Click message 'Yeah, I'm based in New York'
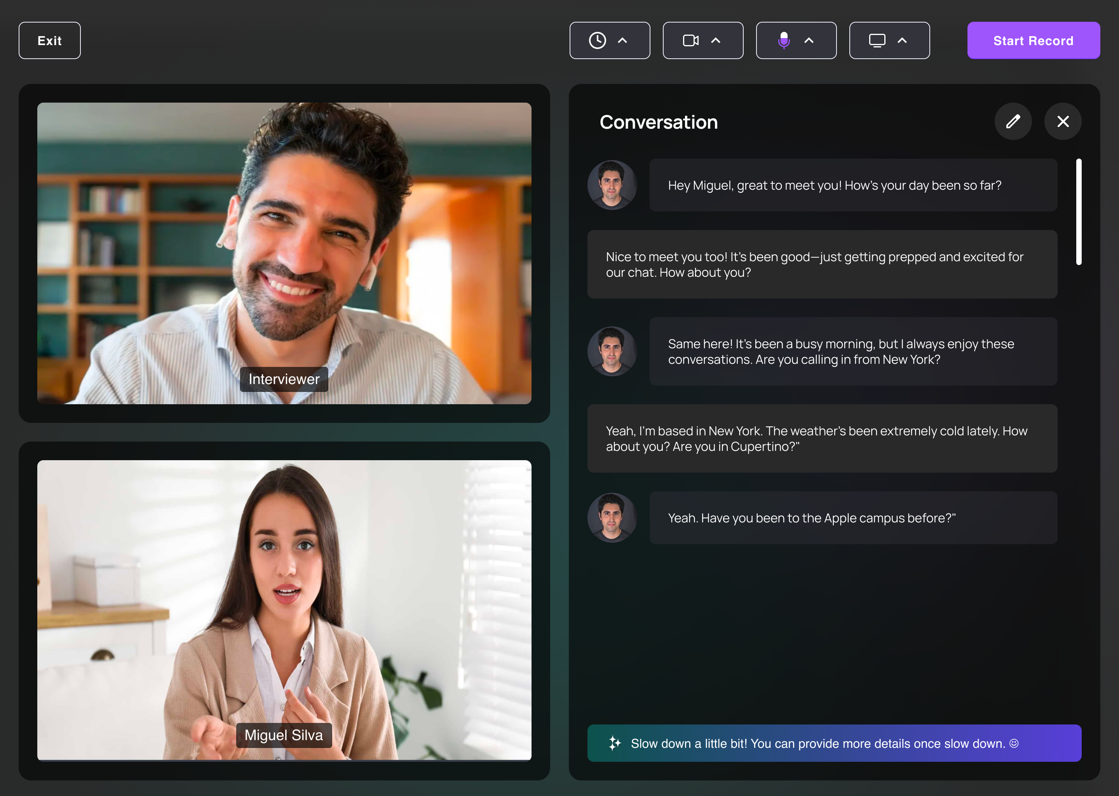This screenshot has height=796, width=1119. [822, 439]
